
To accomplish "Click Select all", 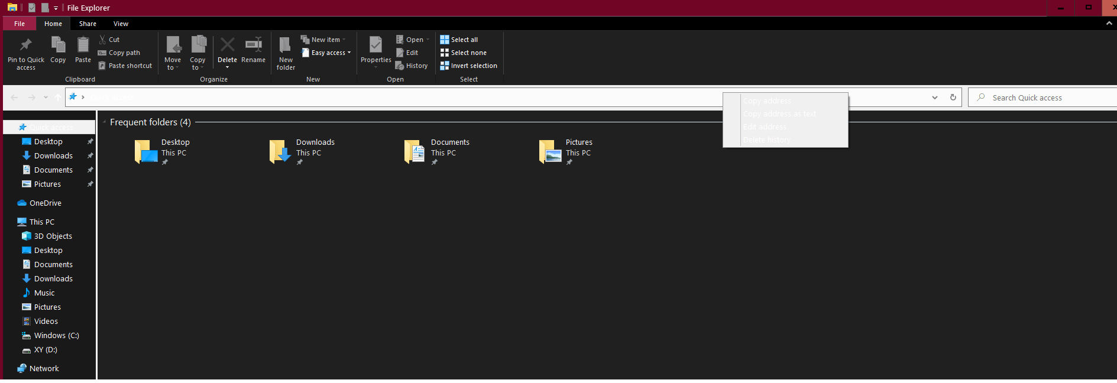I will tap(459, 40).
